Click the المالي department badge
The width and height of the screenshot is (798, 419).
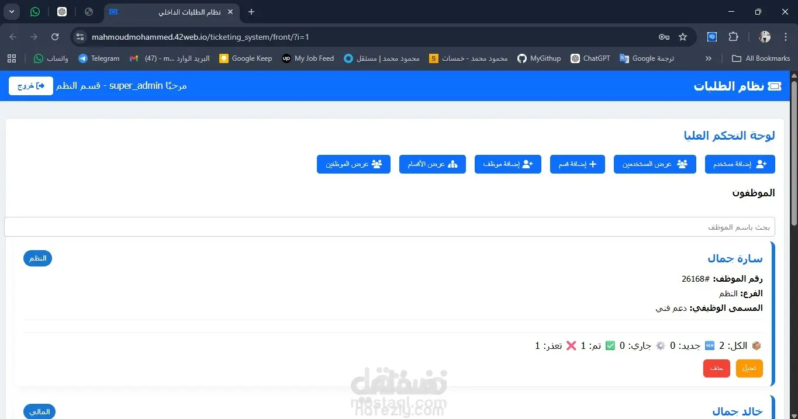[39, 411]
